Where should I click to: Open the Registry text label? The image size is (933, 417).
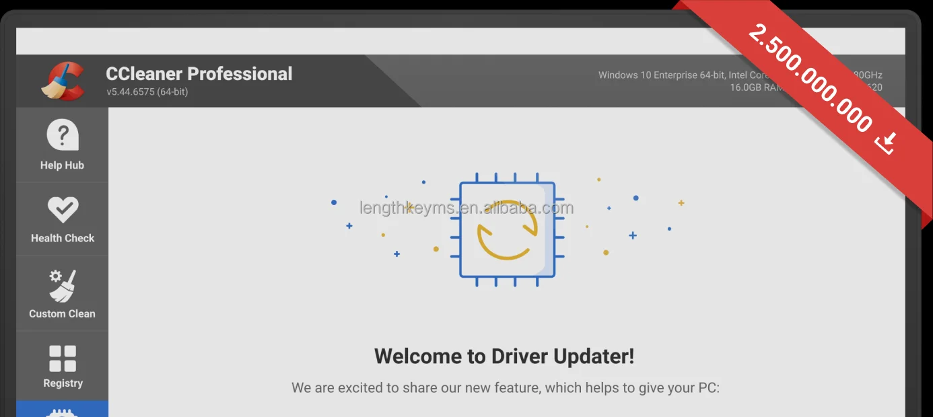click(63, 383)
